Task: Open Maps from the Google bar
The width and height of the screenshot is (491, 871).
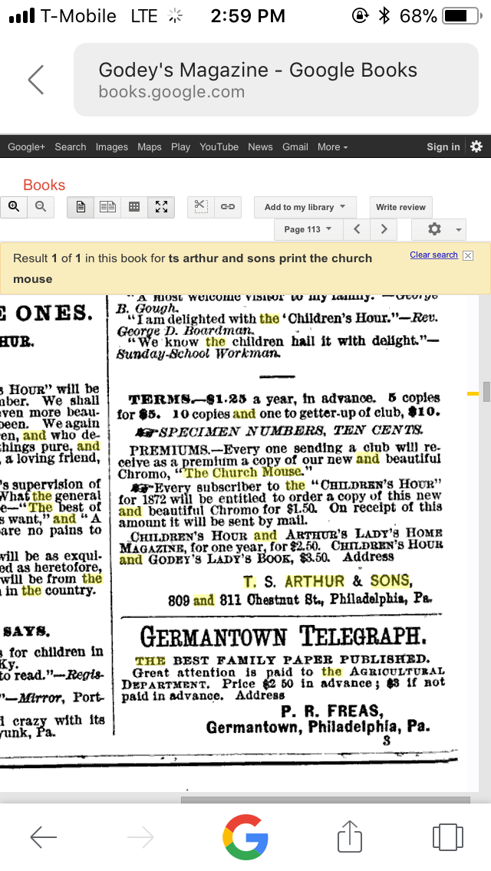Action: point(149,147)
